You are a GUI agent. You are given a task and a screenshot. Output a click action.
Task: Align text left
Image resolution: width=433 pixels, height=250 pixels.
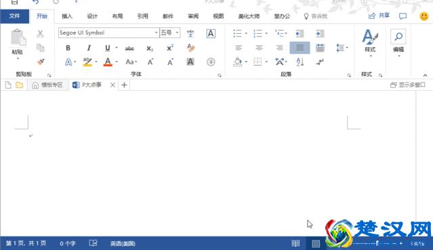pos(239,48)
